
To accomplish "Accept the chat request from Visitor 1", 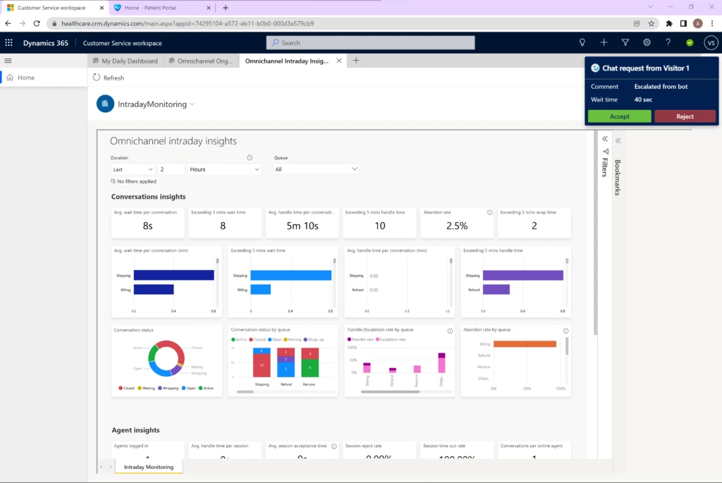I will pos(619,116).
